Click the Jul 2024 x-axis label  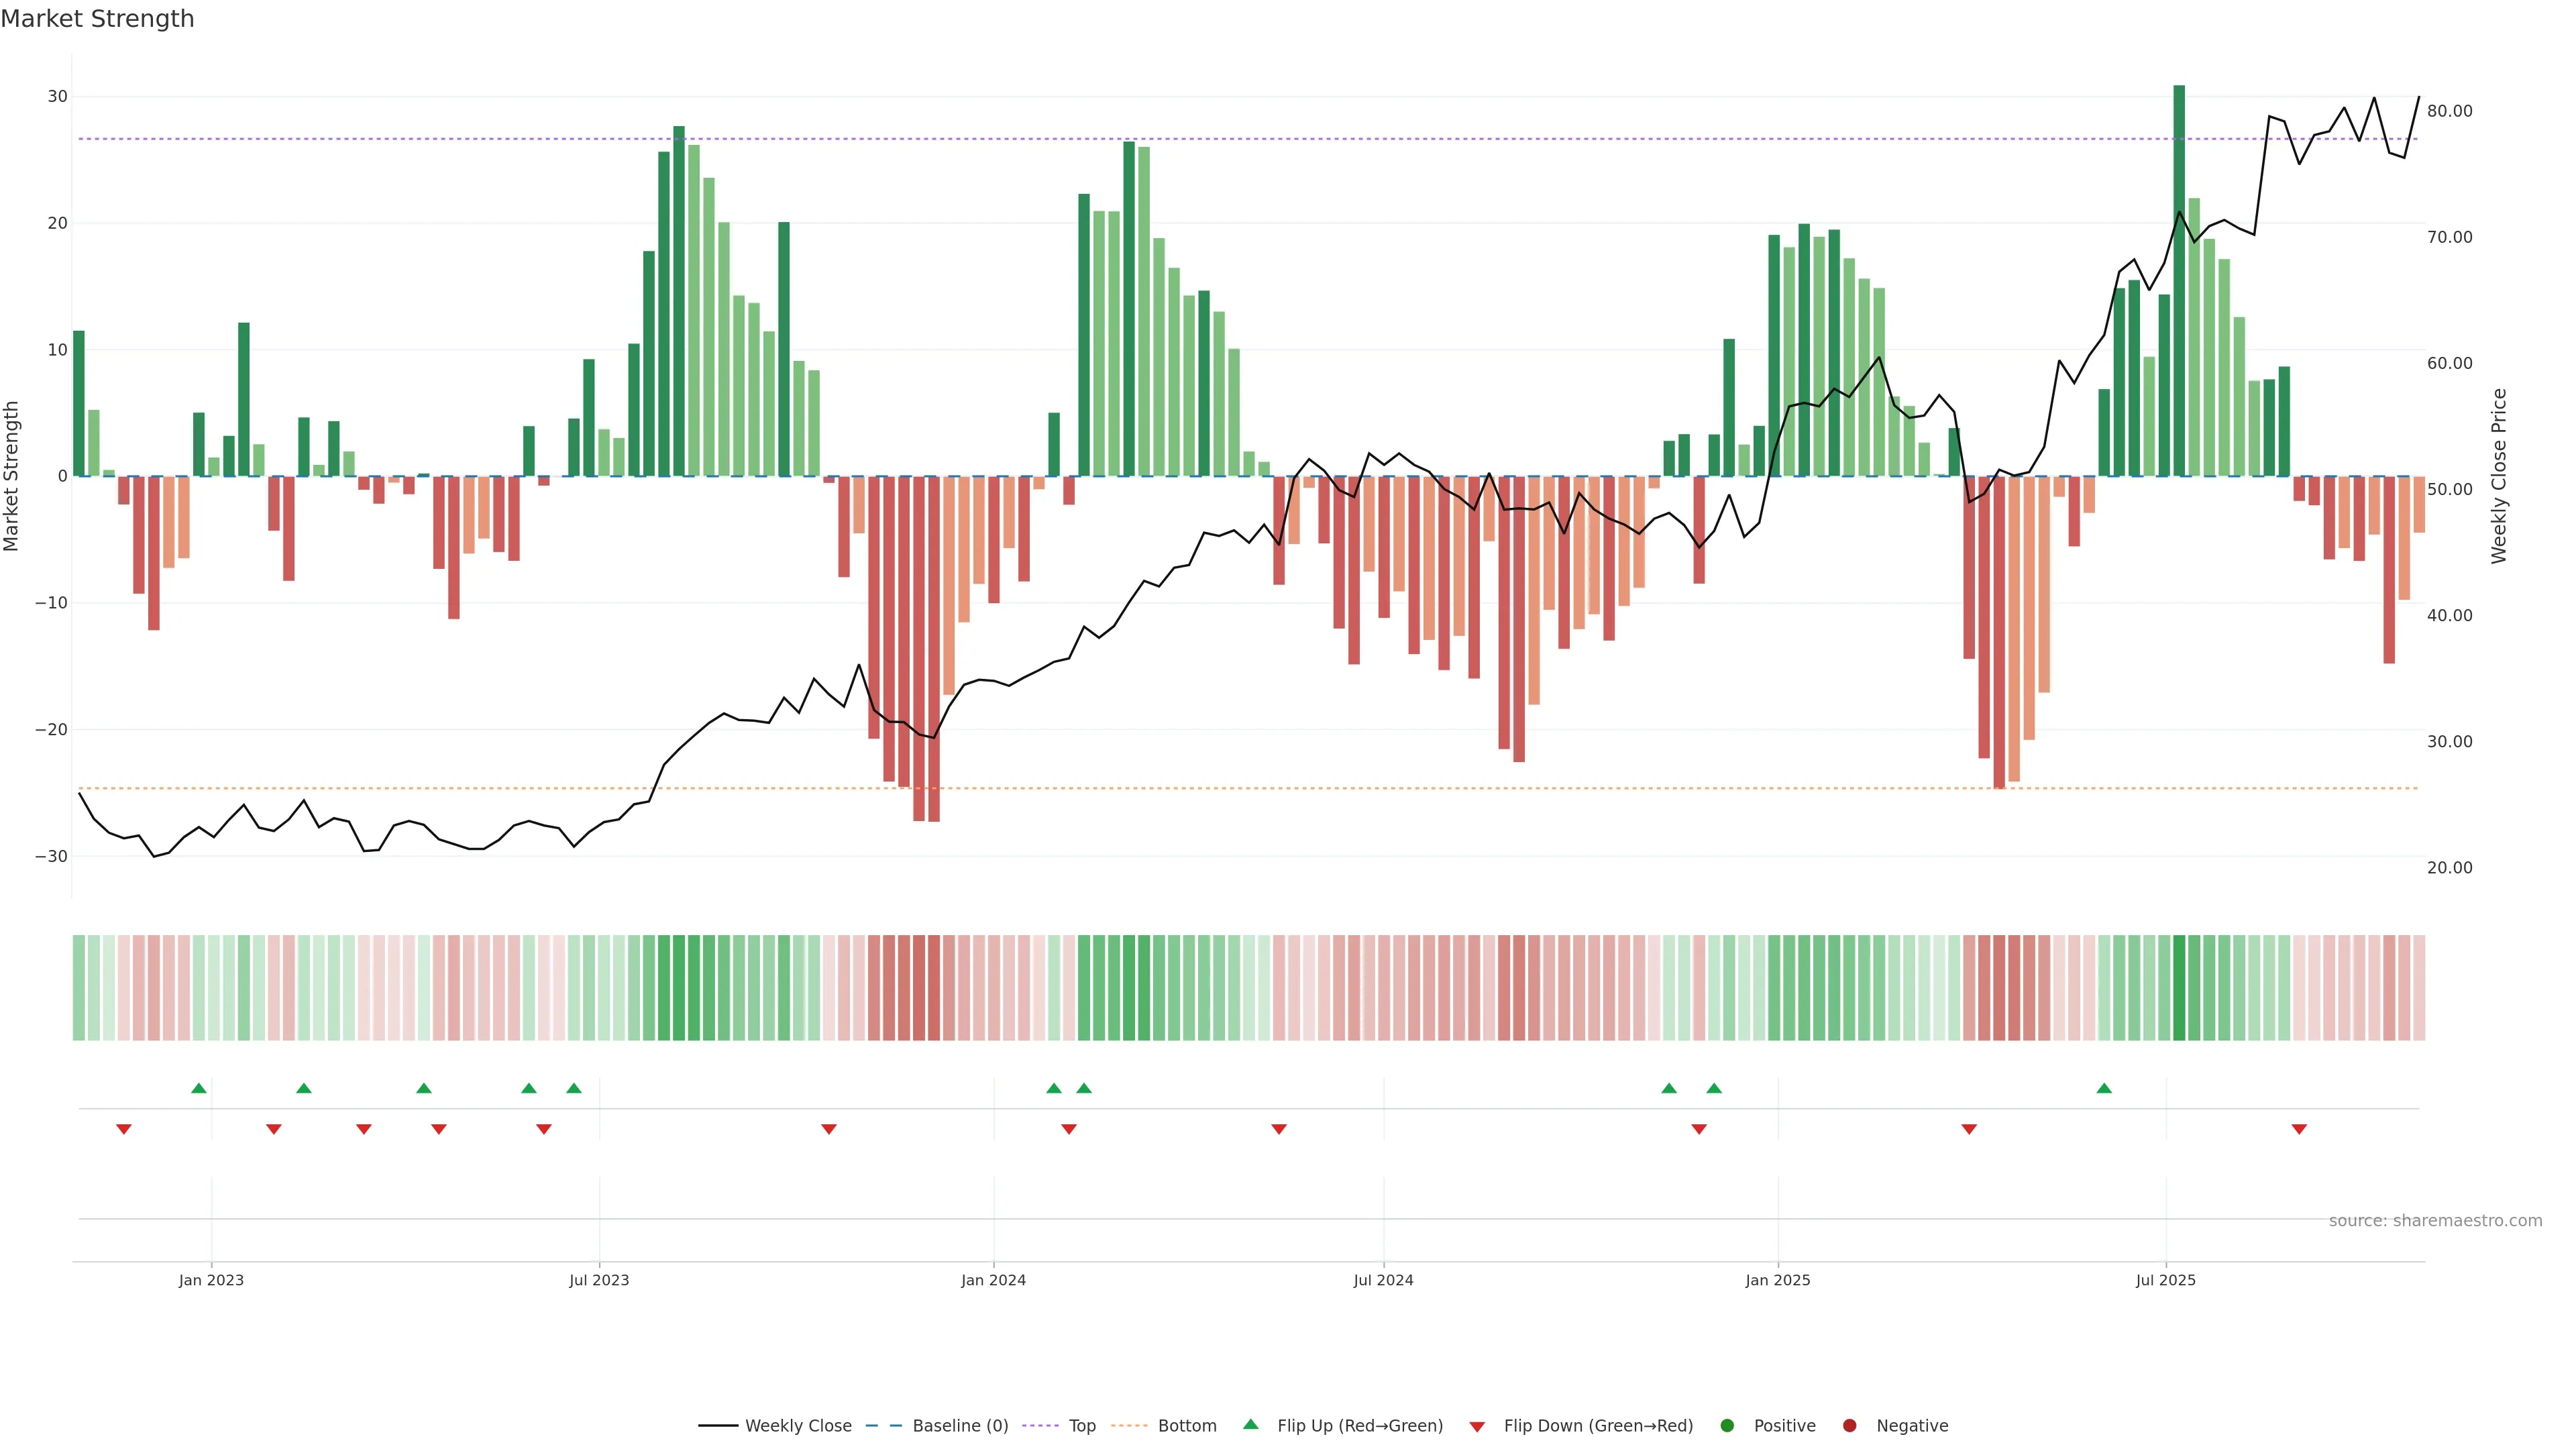tap(1383, 1280)
